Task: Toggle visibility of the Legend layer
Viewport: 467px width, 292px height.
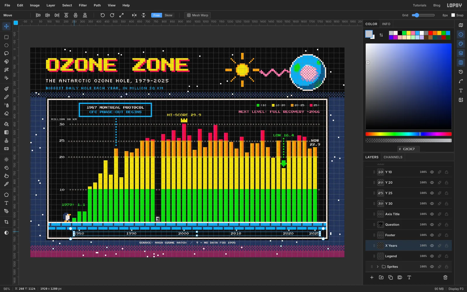Action: tap(432, 256)
